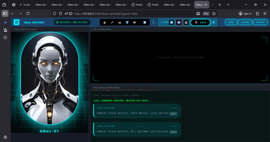Viewport: 270px width, 142px height.
Task: Click the square stop button in the black toolbar
Action: click(145, 22)
